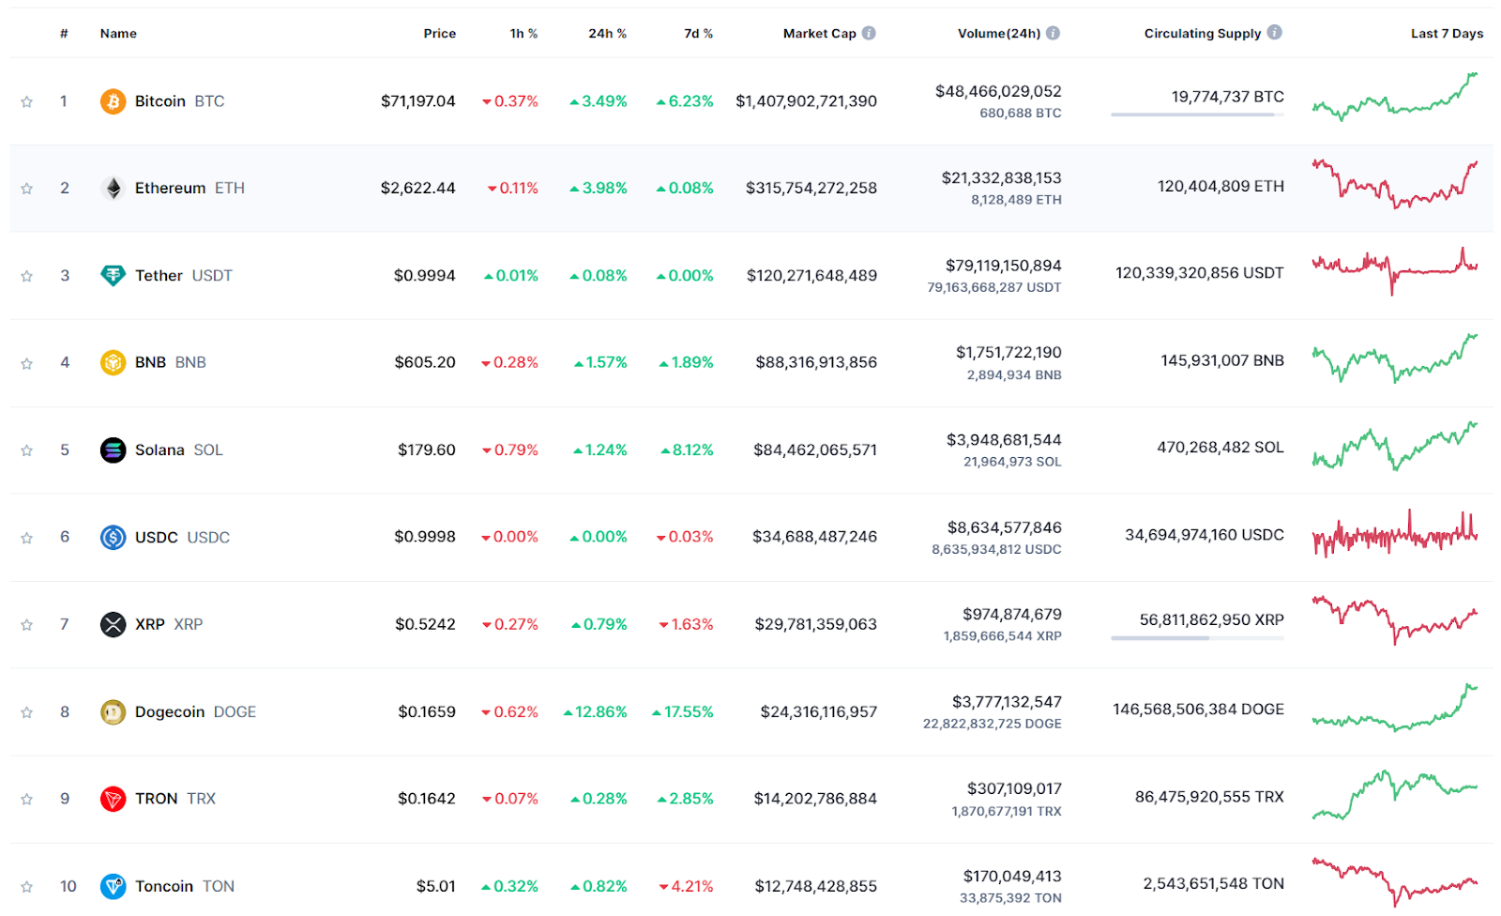
Task: Open the Tether USDT coin page
Action: [x=183, y=276]
